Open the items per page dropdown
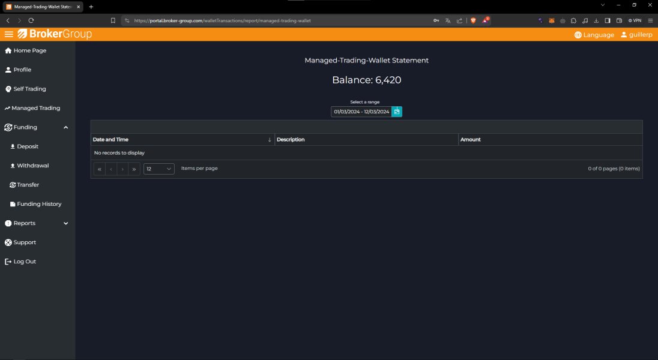The height and width of the screenshot is (360, 658). (x=159, y=169)
